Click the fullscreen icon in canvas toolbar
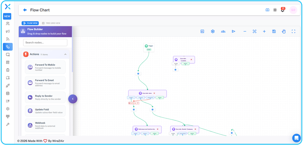The height and width of the screenshot is (145, 303). coord(293,31)
